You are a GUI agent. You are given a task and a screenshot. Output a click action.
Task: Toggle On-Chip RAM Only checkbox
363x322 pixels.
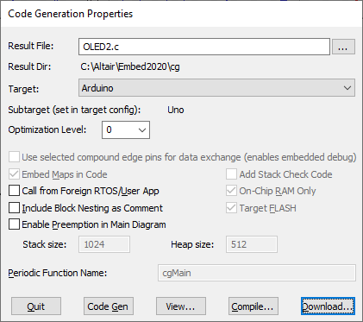pos(231,191)
